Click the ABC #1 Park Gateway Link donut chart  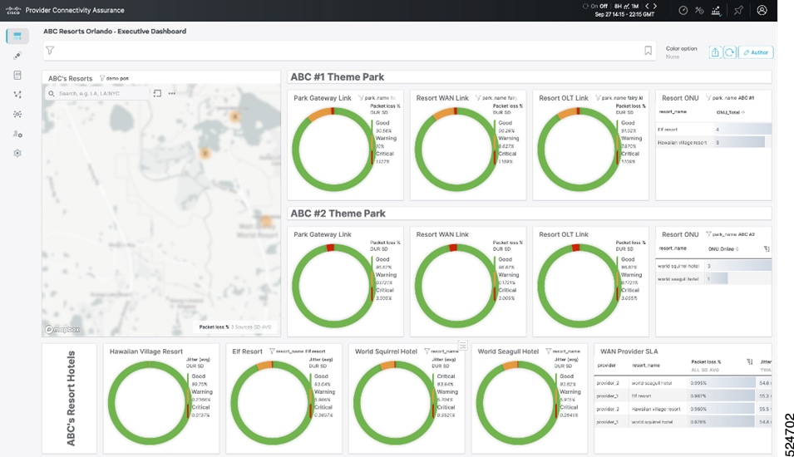point(333,150)
